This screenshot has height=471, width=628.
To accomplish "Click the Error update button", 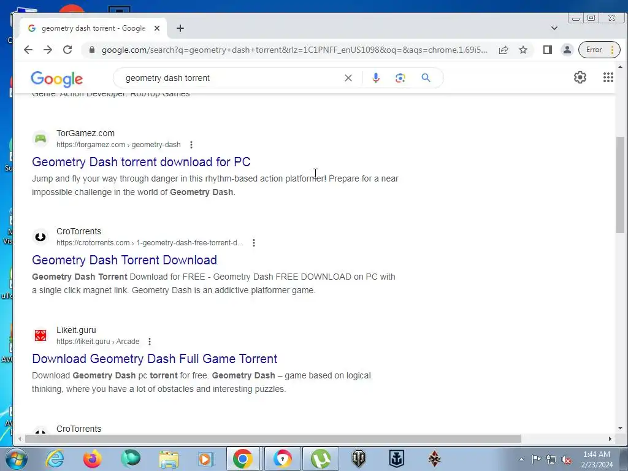I will (x=599, y=50).
